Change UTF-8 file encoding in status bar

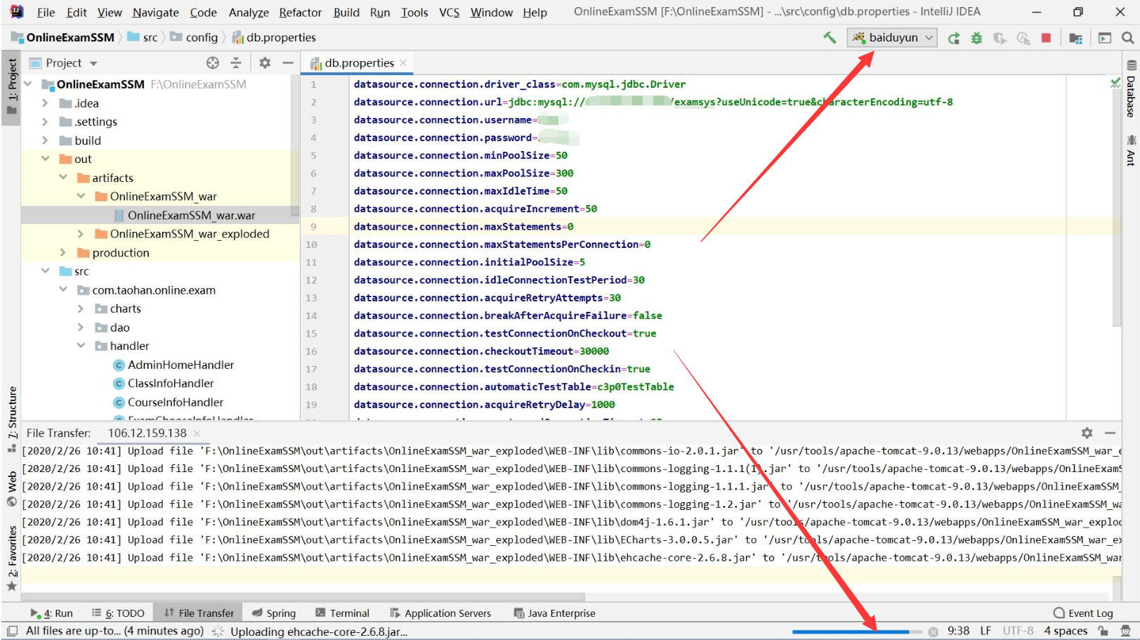1018,631
